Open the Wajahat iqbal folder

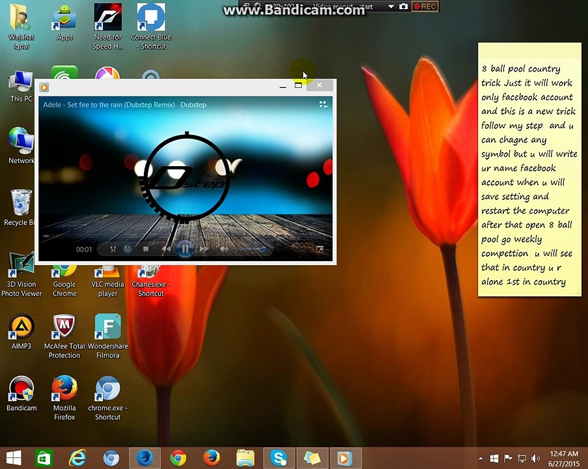pyautogui.click(x=21, y=27)
